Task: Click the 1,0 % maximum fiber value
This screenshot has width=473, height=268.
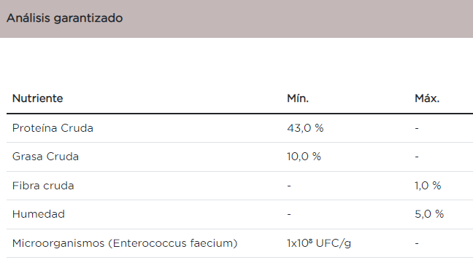Action: click(x=428, y=186)
